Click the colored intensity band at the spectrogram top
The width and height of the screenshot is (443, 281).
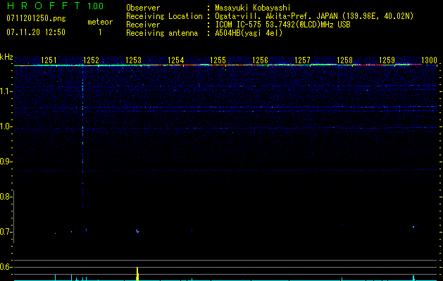225,65
